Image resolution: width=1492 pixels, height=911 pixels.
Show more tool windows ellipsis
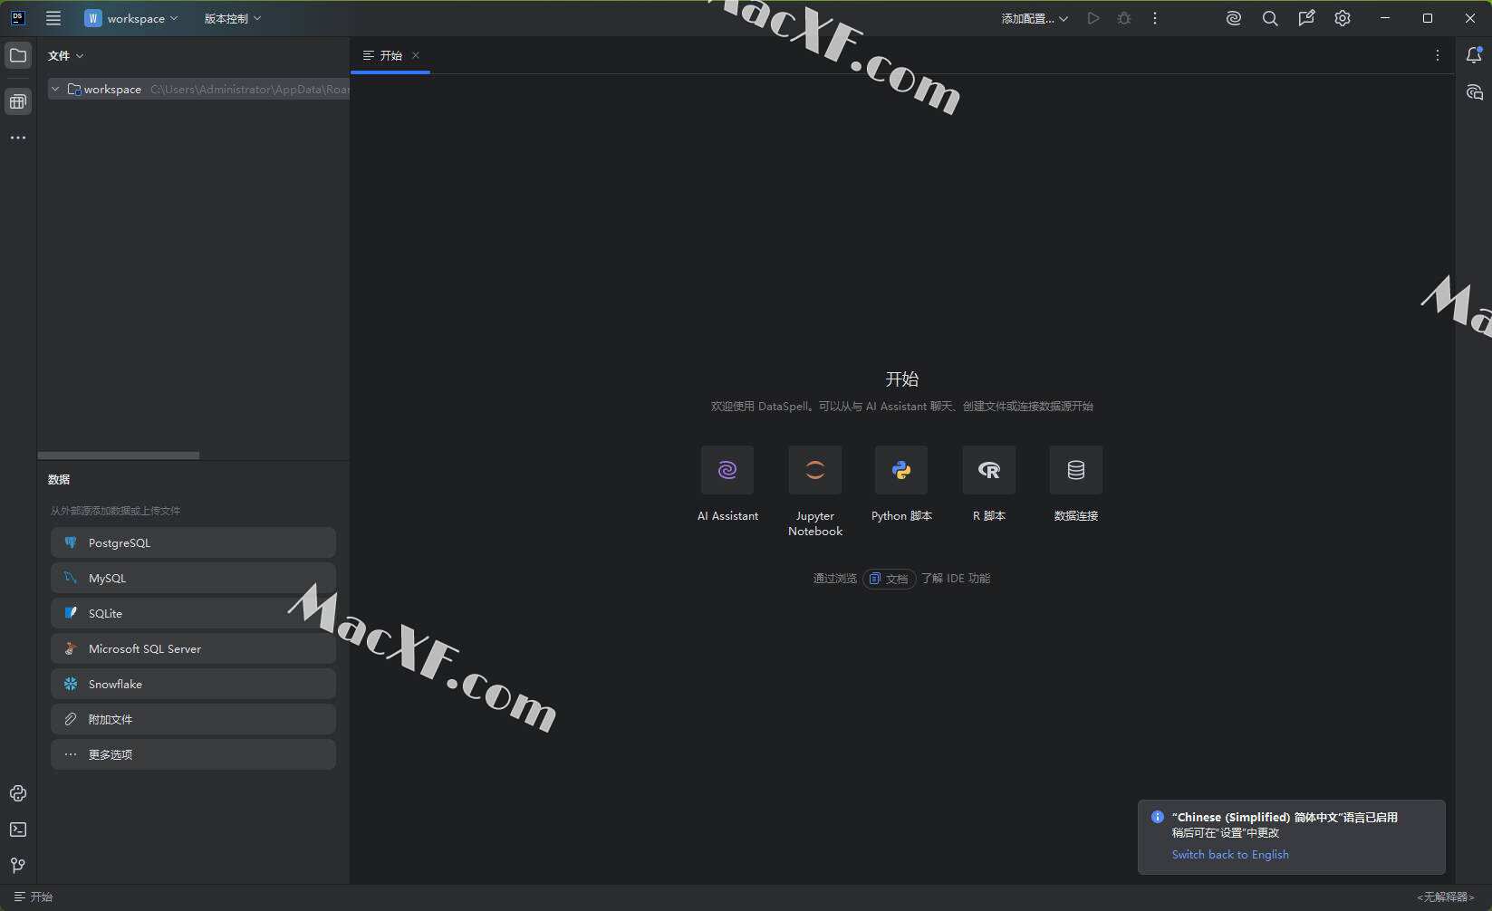coord(18,138)
